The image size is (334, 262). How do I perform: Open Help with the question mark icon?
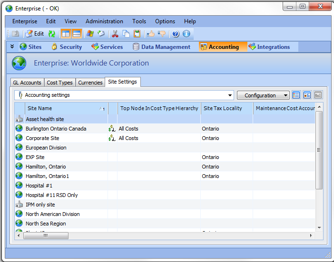pyautogui.click(x=176, y=34)
